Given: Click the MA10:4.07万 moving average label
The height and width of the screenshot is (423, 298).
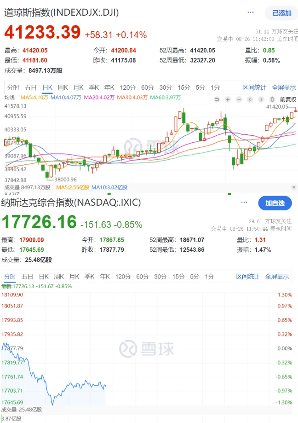Looking at the screenshot, I should pyautogui.click(x=66, y=98).
